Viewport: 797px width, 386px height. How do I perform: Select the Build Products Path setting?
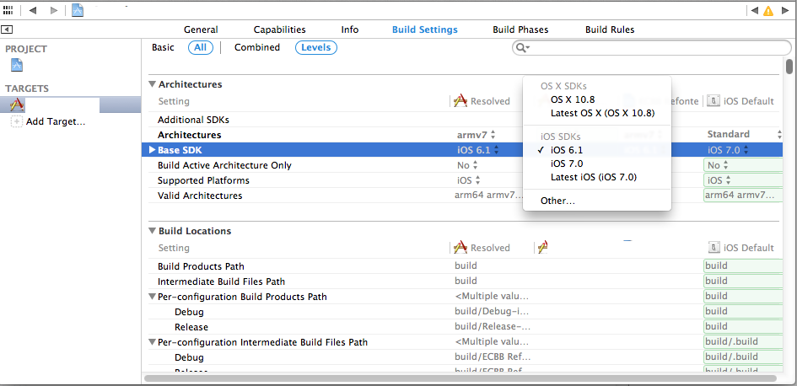coord(201,266)
